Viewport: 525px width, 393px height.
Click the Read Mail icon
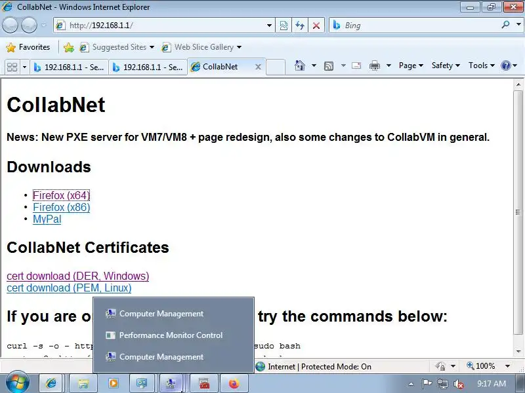(356, 65)
